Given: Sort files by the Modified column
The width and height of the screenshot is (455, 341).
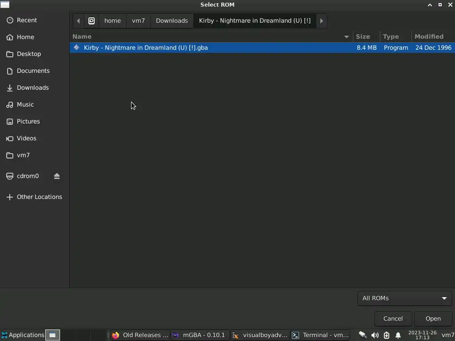Looking at the screenshot, I should 433,36.
